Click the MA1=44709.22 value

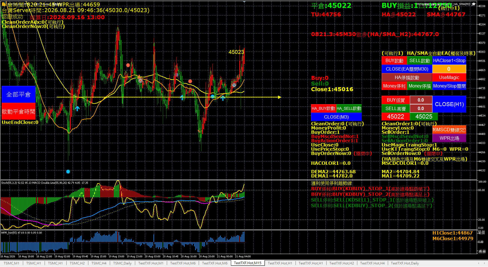point(401,176)
